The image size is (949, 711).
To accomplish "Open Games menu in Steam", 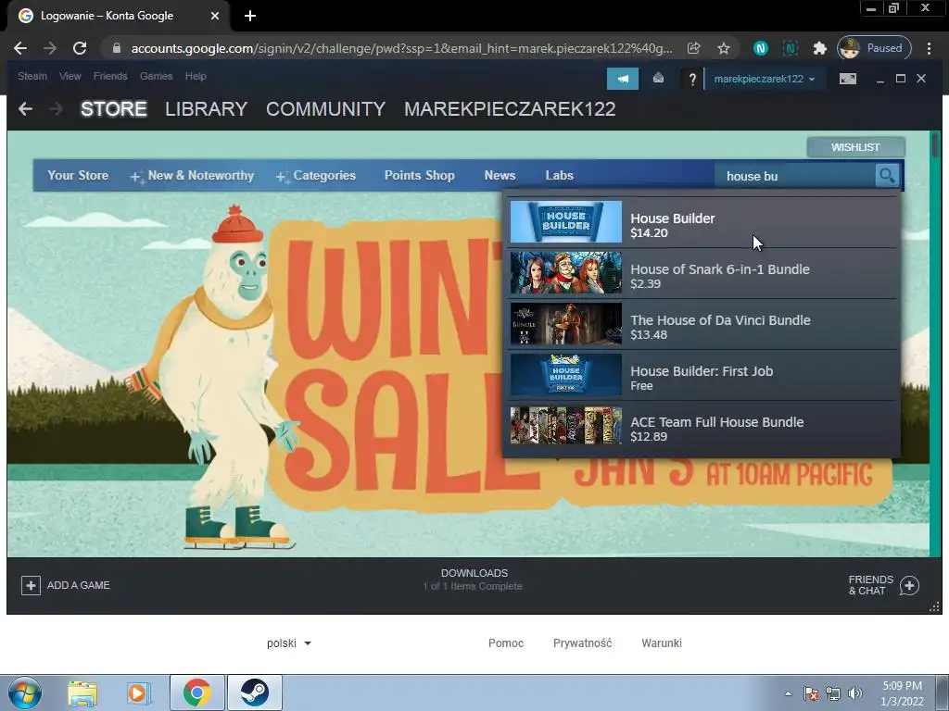I will pyautogui.click(x=156, y=76).
